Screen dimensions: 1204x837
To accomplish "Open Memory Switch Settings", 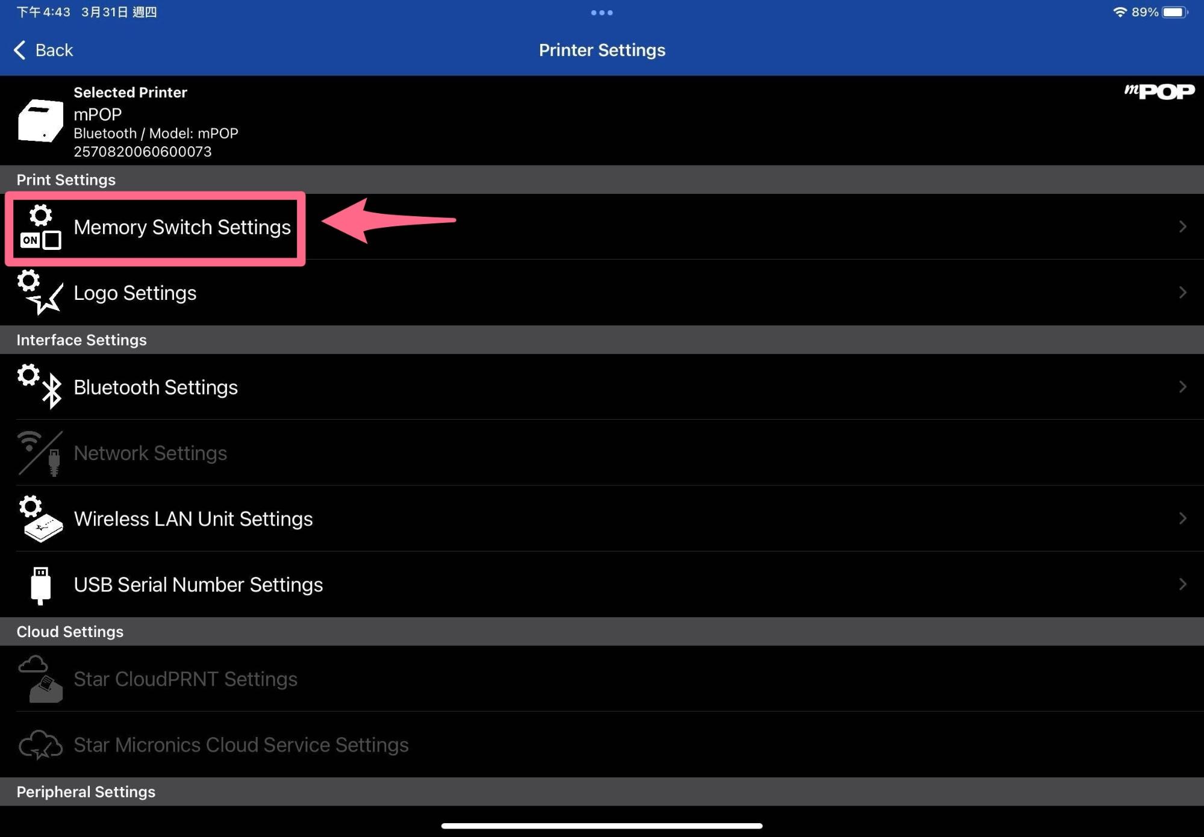I will [602, 226].
